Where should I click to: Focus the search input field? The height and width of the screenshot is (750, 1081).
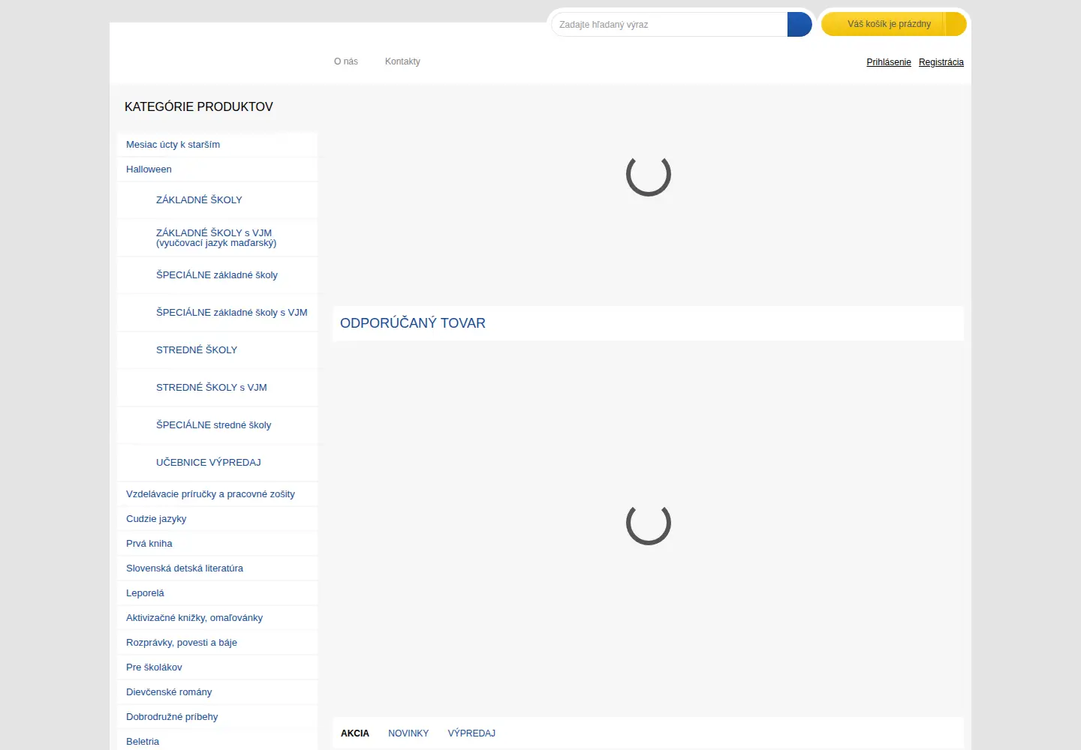tap(670, 24)
